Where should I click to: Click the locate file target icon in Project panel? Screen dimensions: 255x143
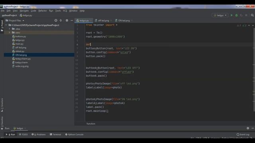click(56, 20)
